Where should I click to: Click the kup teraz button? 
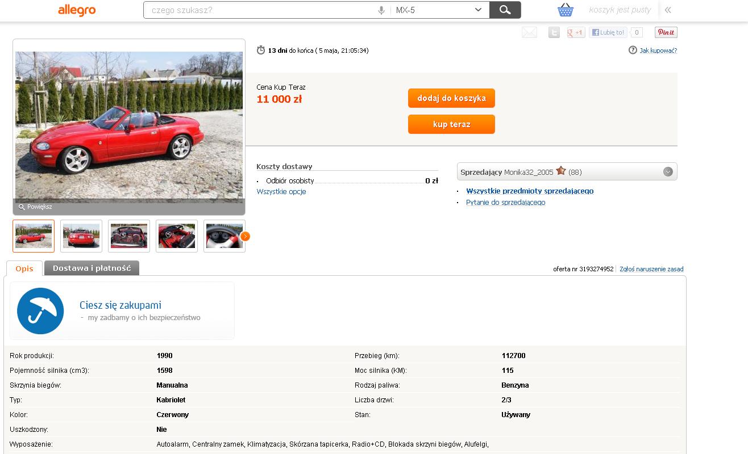(451, 124)
